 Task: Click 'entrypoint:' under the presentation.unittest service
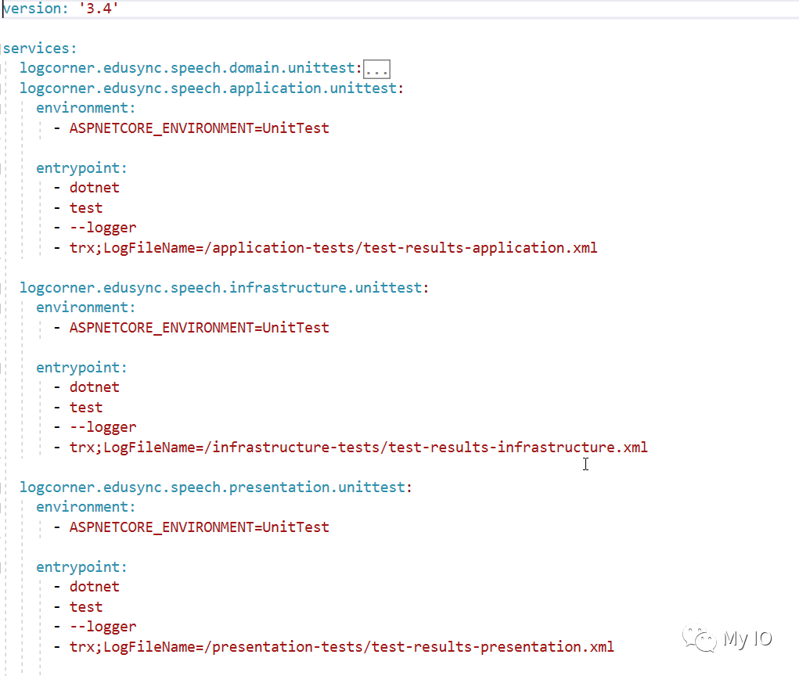81,567
